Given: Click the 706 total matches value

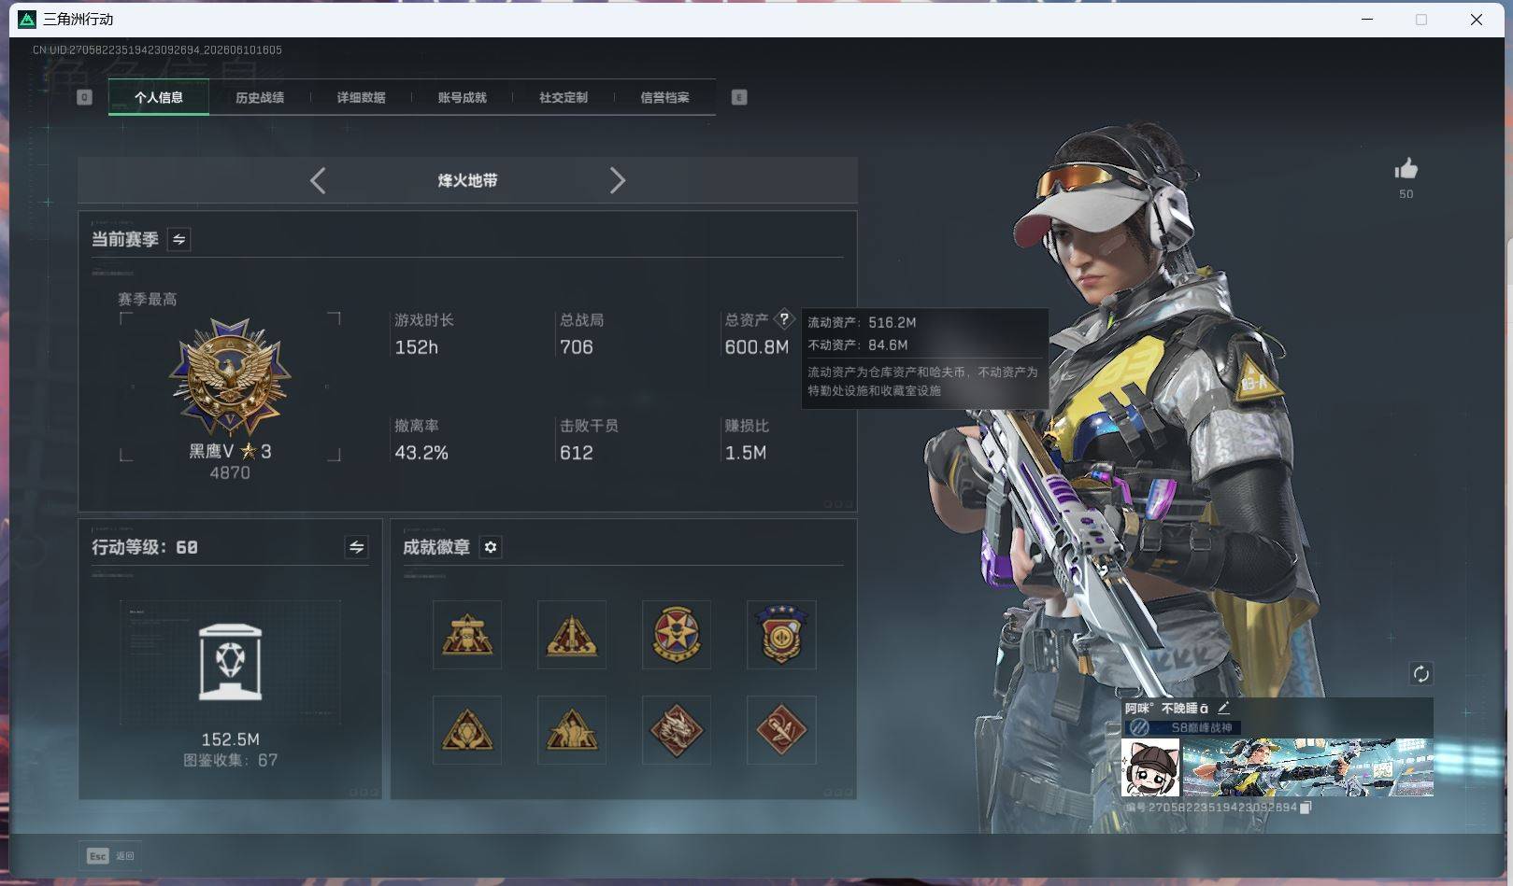Looking at the screenshot, I should tap(576, 347).
